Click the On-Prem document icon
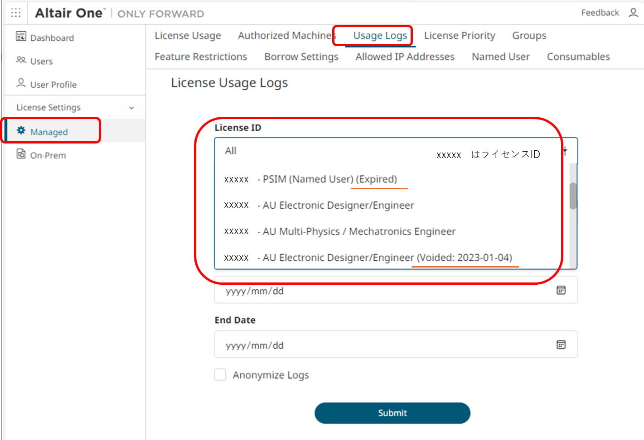The width and height of the screenshot is (644, 440). tap(21, 154)
